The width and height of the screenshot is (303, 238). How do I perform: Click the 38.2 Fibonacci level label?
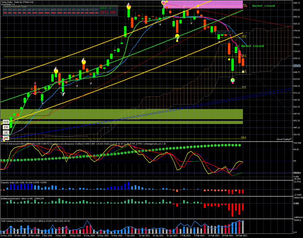244,55
